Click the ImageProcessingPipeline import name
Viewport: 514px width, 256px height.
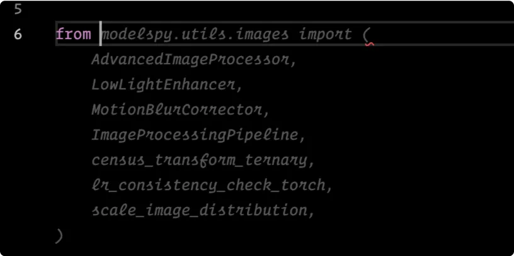[195, 135]
